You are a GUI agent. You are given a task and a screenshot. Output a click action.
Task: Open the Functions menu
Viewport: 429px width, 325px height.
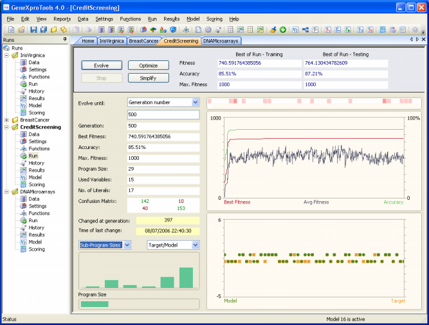[x=130, y=19]
